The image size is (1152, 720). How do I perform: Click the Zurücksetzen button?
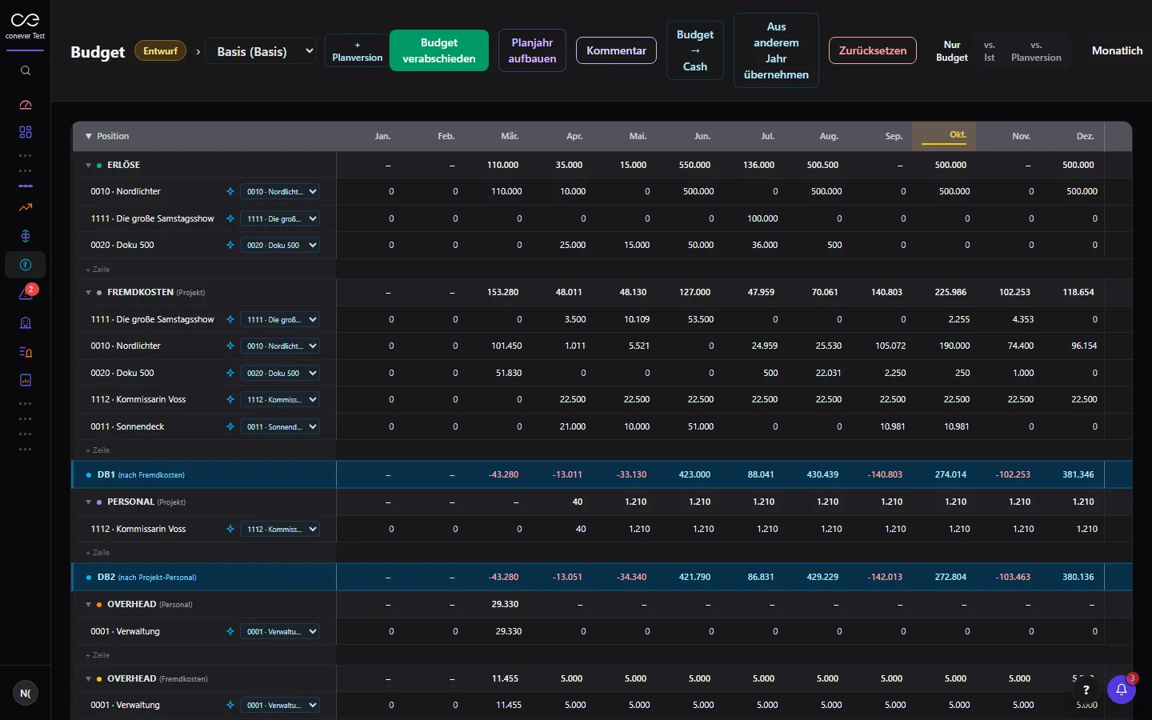873,50
